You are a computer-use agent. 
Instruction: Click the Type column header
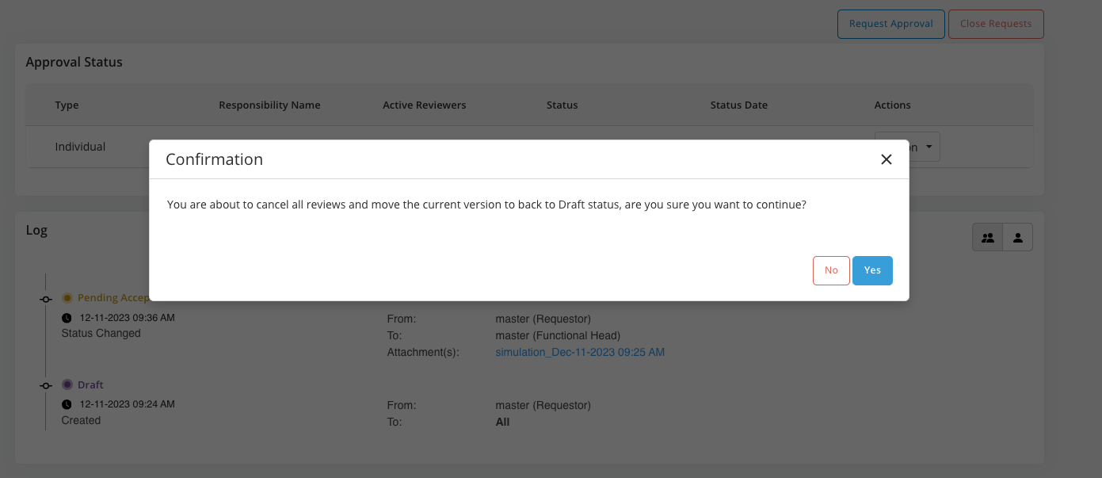(x=67, y=105)
